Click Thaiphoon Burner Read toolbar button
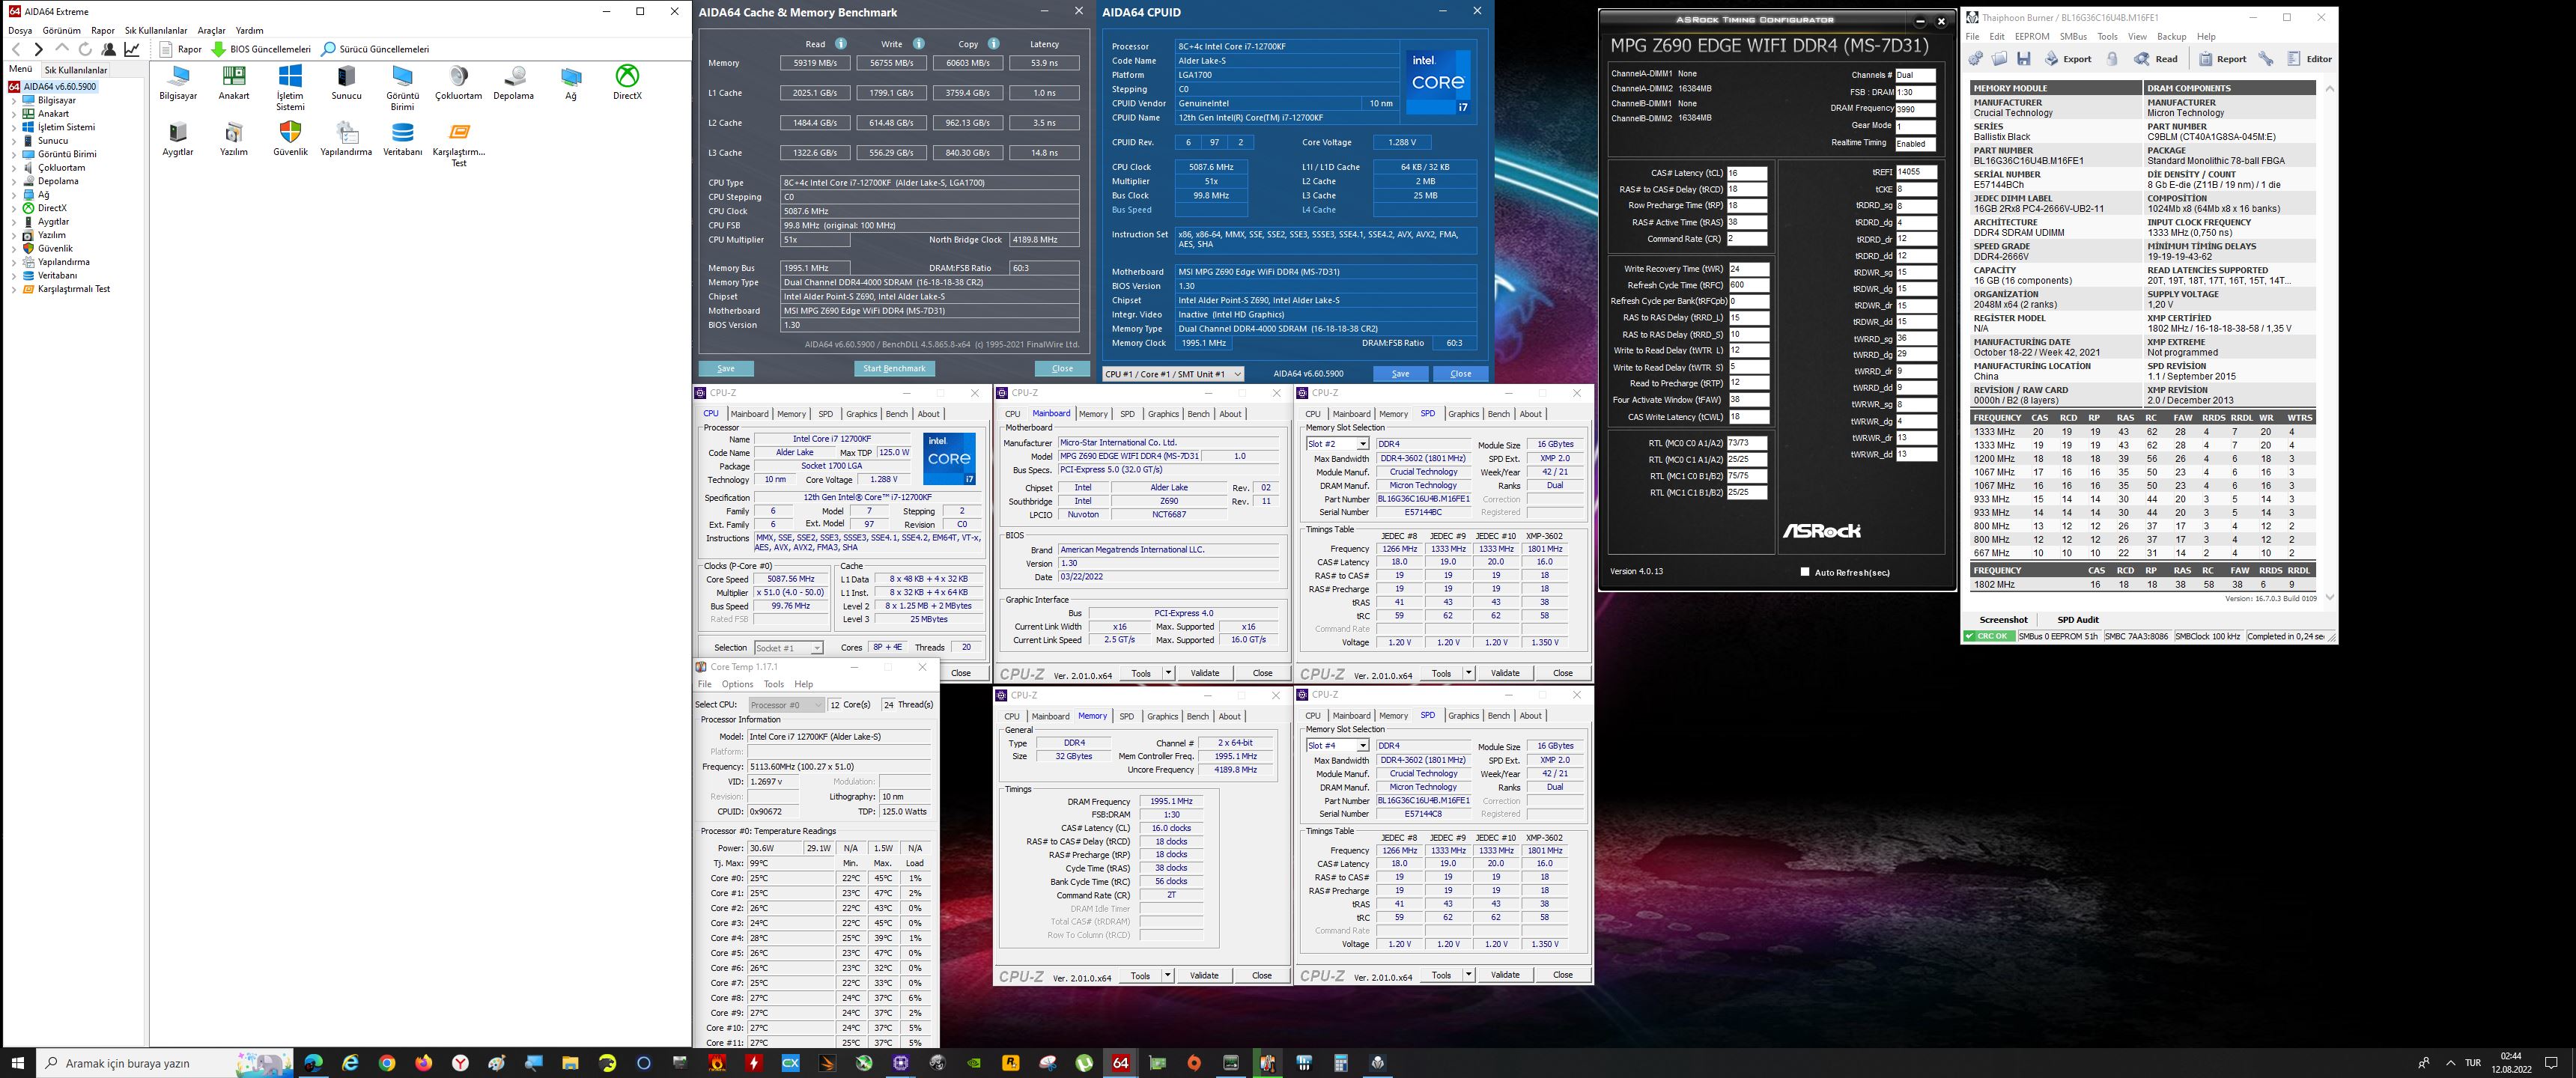The image size is (2576, 1078). click(2156, 59)
